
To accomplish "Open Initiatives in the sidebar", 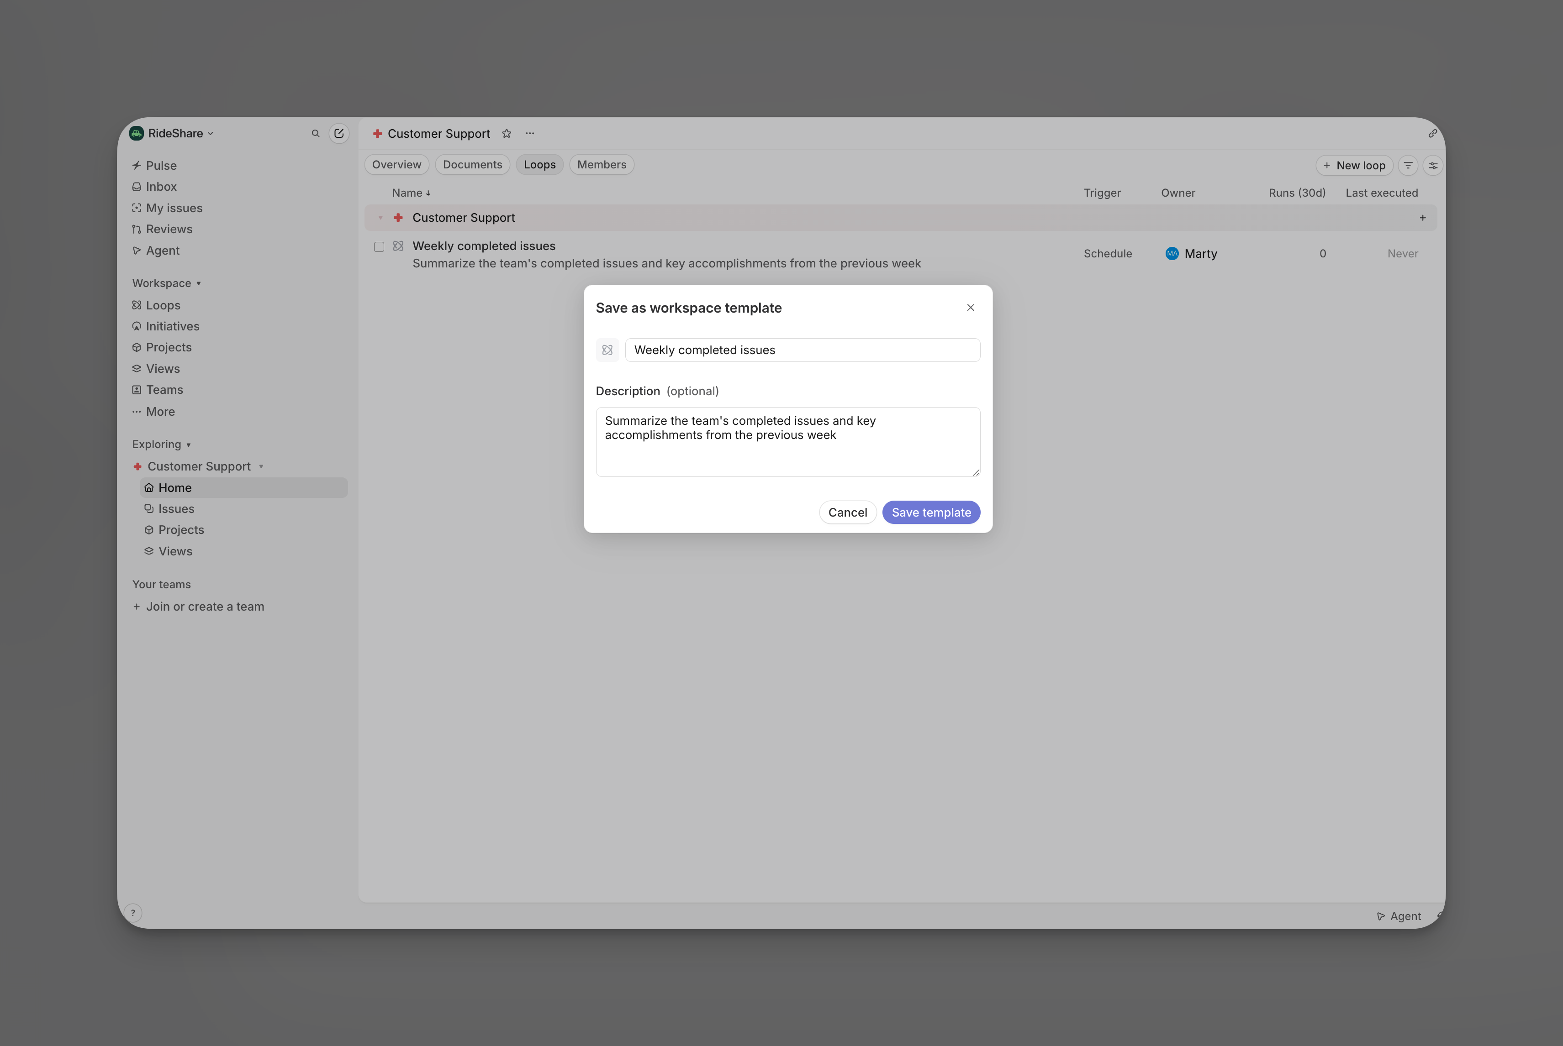I will 166,326.
